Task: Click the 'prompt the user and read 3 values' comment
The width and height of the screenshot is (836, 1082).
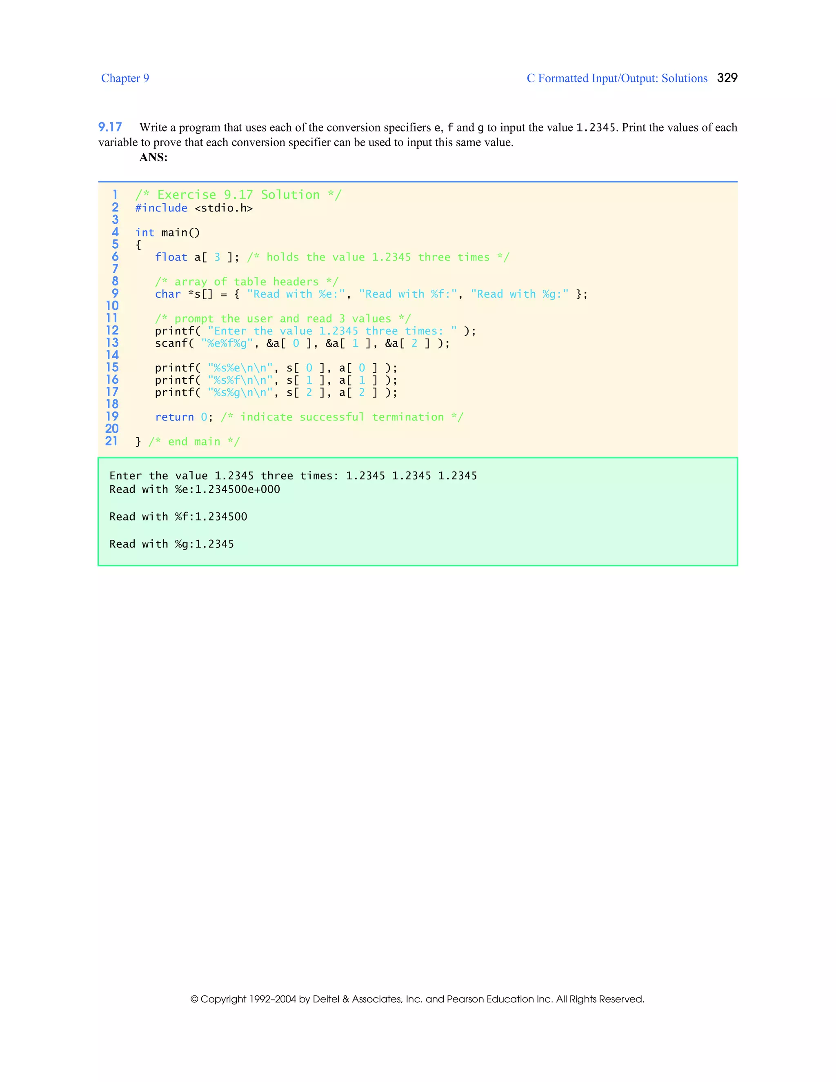Action: click(283, 318)
